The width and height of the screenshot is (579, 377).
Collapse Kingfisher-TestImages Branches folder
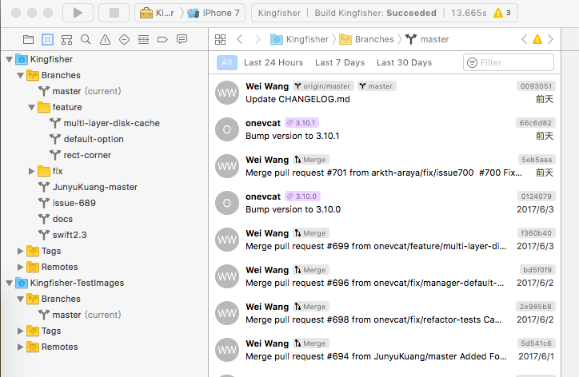point(21,300)
